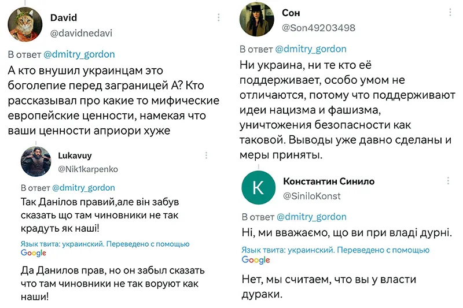Click Google logo under Константин Синило's tweet
Image resolution: width=463 pixels, height=308 pixels.
(x=256, y=259)
